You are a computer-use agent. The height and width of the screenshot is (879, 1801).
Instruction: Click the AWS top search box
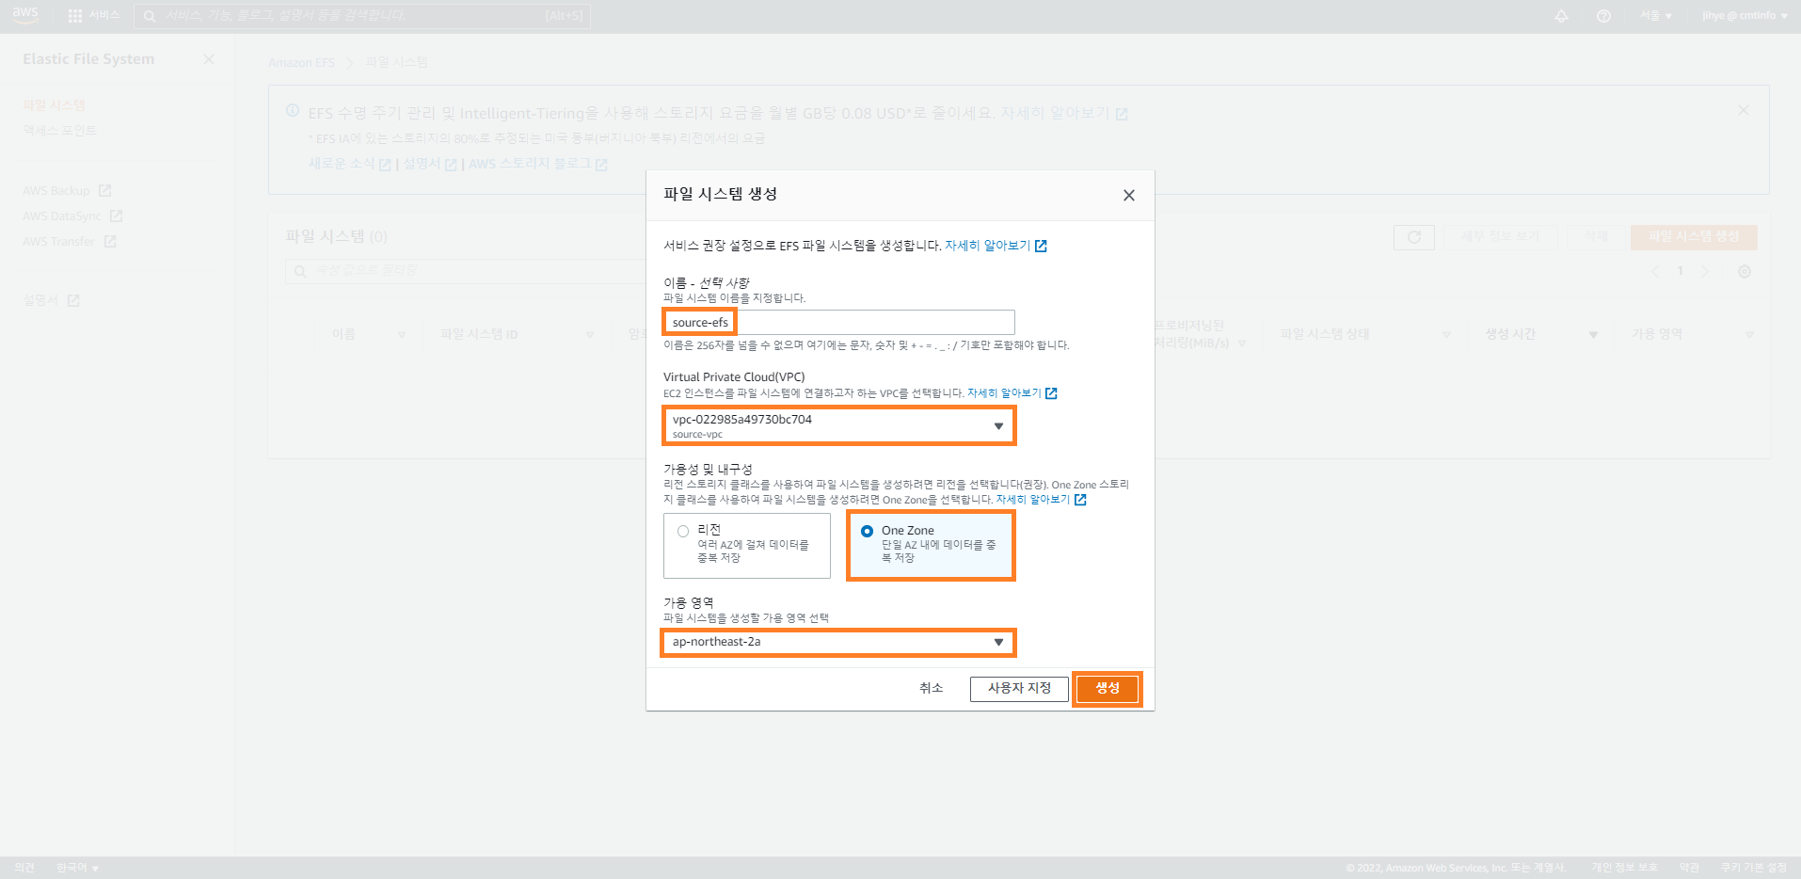362,16
